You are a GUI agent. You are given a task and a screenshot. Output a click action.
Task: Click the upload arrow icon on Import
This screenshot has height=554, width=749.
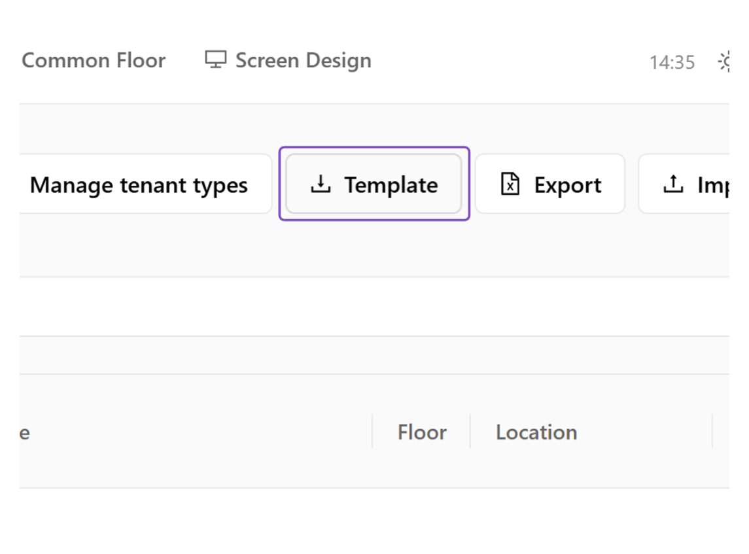pyautogui.click(x=673, y=184)
